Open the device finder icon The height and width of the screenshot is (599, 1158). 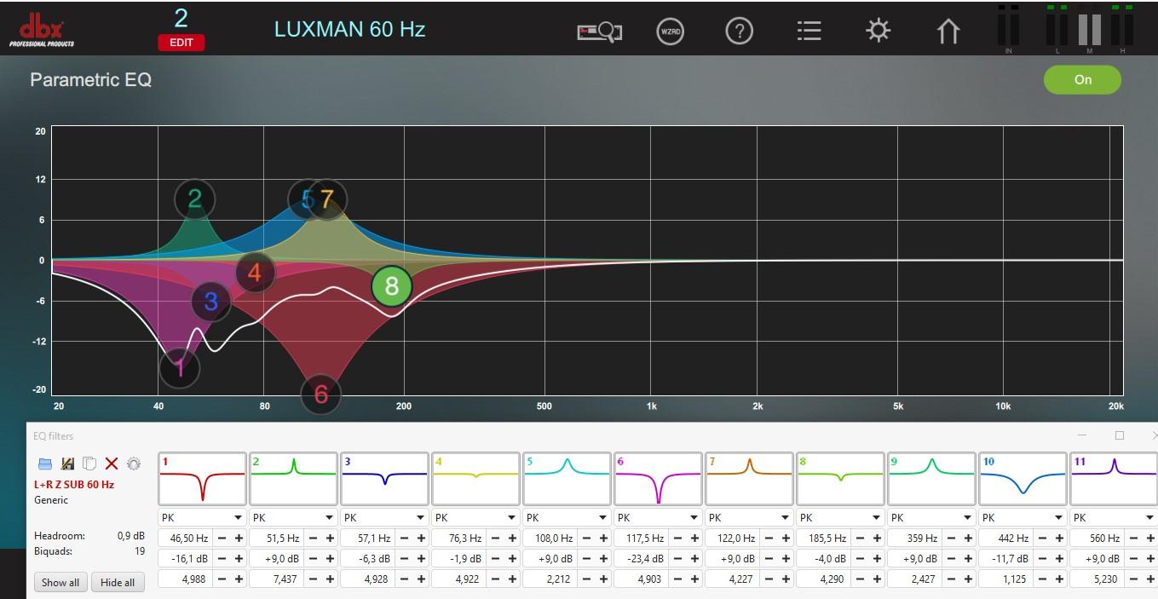pos(599,32)
